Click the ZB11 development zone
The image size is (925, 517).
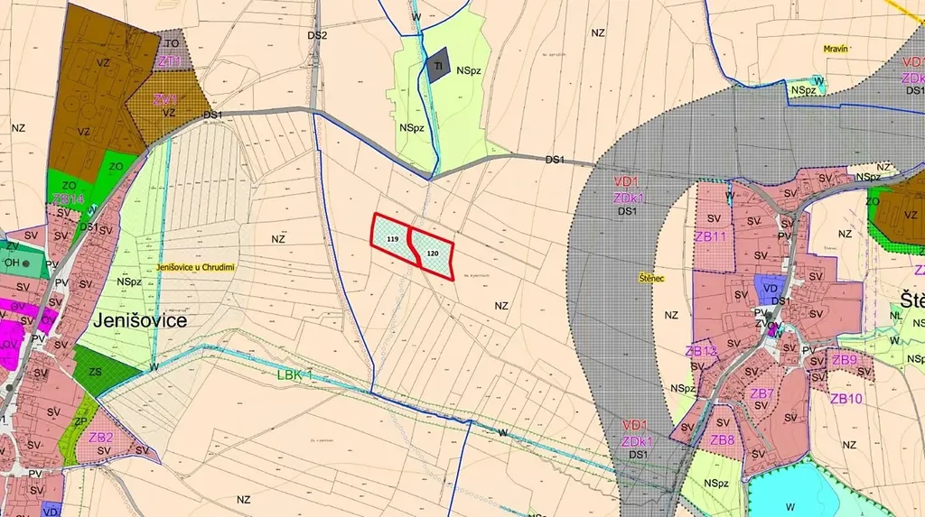pos(711,236)
